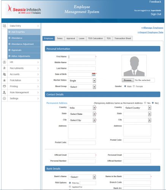Viewport: 166px width, 190px height.
Task: Switch to the Appraisal tab
Action: pos(71,38)
